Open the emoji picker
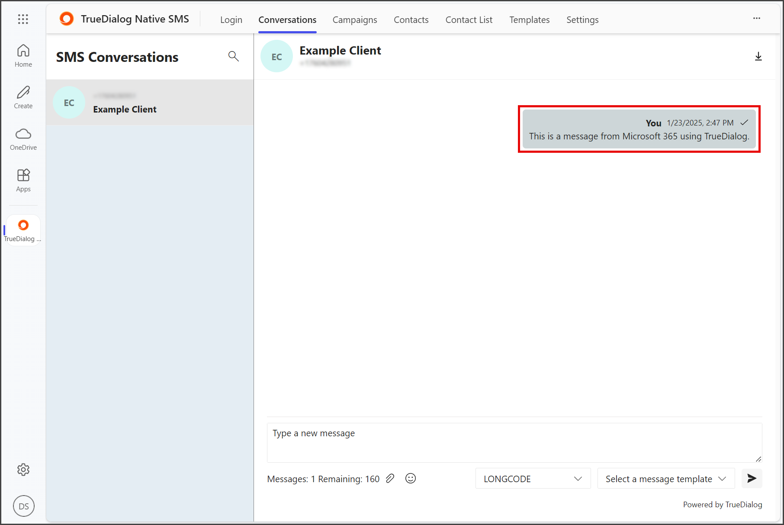 pyautogui.click(x=411, y=478)
